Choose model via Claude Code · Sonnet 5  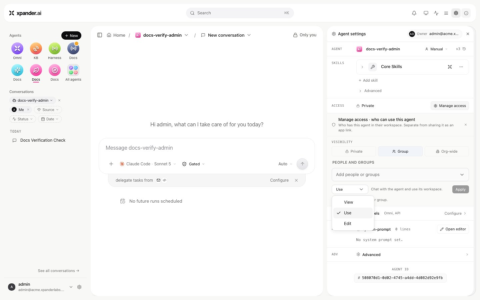pos(148,164)
